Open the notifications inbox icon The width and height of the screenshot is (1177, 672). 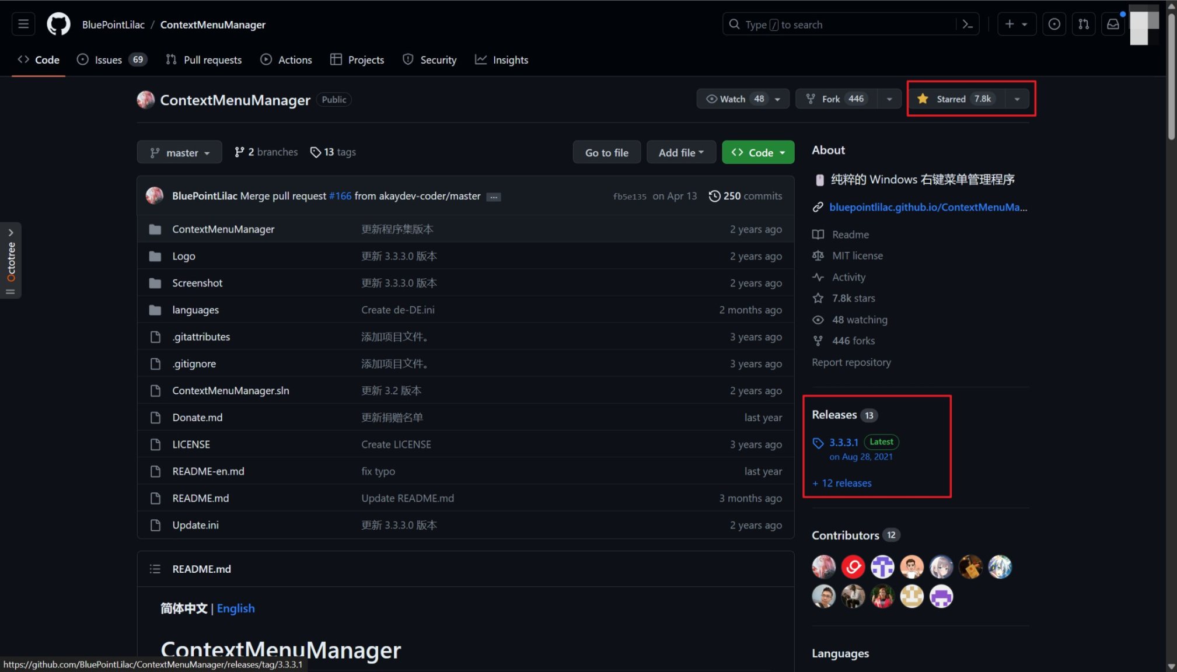click(1113, 24)
